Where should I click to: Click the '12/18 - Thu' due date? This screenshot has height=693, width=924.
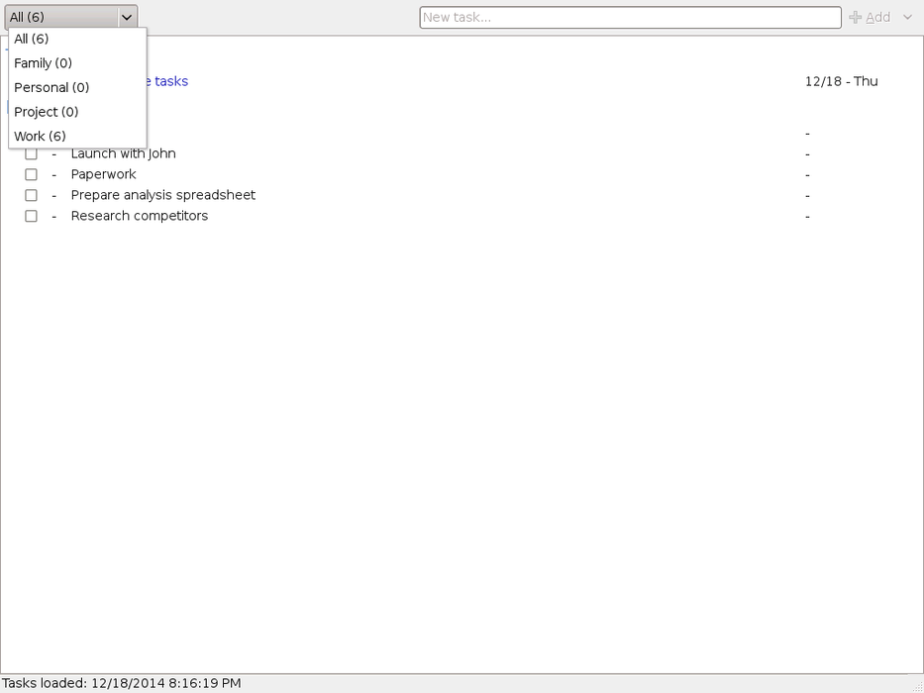[841, 82]
